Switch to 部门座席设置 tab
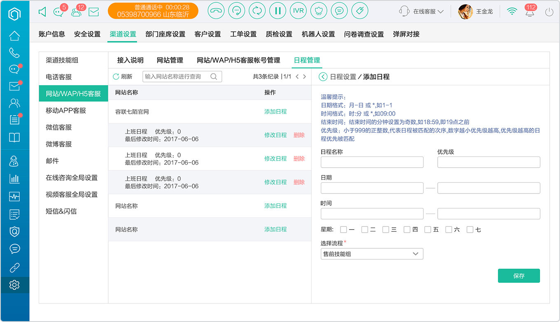Screen dimensions: 560x322 (165, 34)
